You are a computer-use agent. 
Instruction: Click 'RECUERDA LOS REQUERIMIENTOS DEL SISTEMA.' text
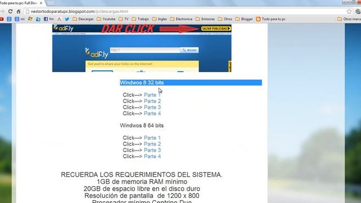point(142,175)
